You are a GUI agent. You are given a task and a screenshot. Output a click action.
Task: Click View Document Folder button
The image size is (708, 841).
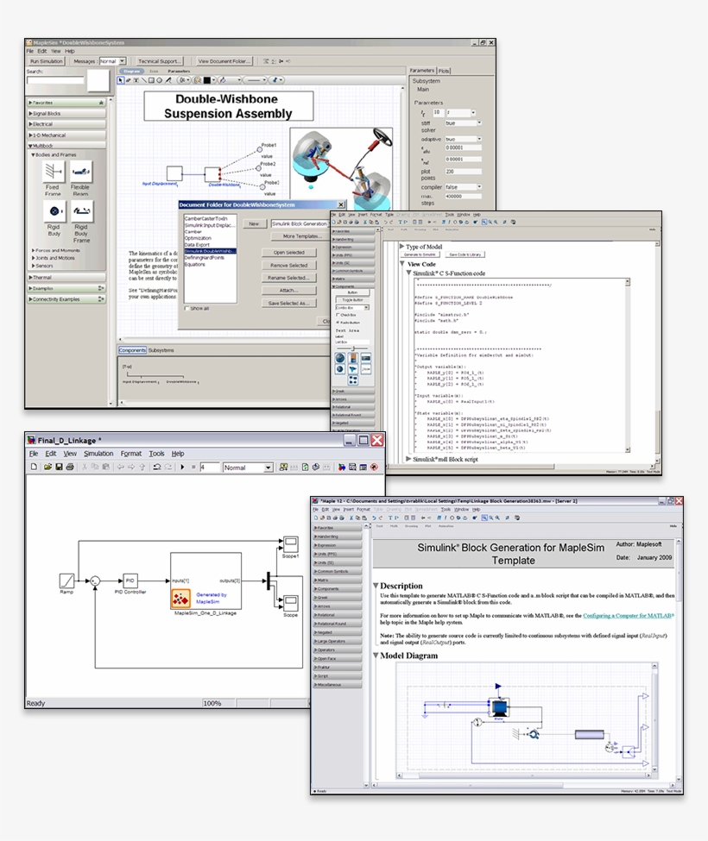point(224,61)
